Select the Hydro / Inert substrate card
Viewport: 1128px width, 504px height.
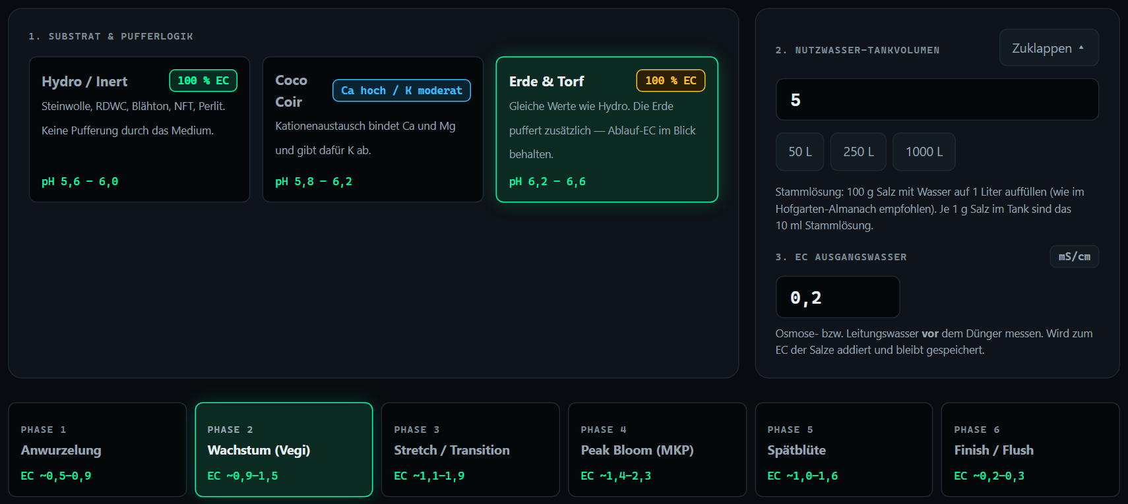(x=139, y=129)
